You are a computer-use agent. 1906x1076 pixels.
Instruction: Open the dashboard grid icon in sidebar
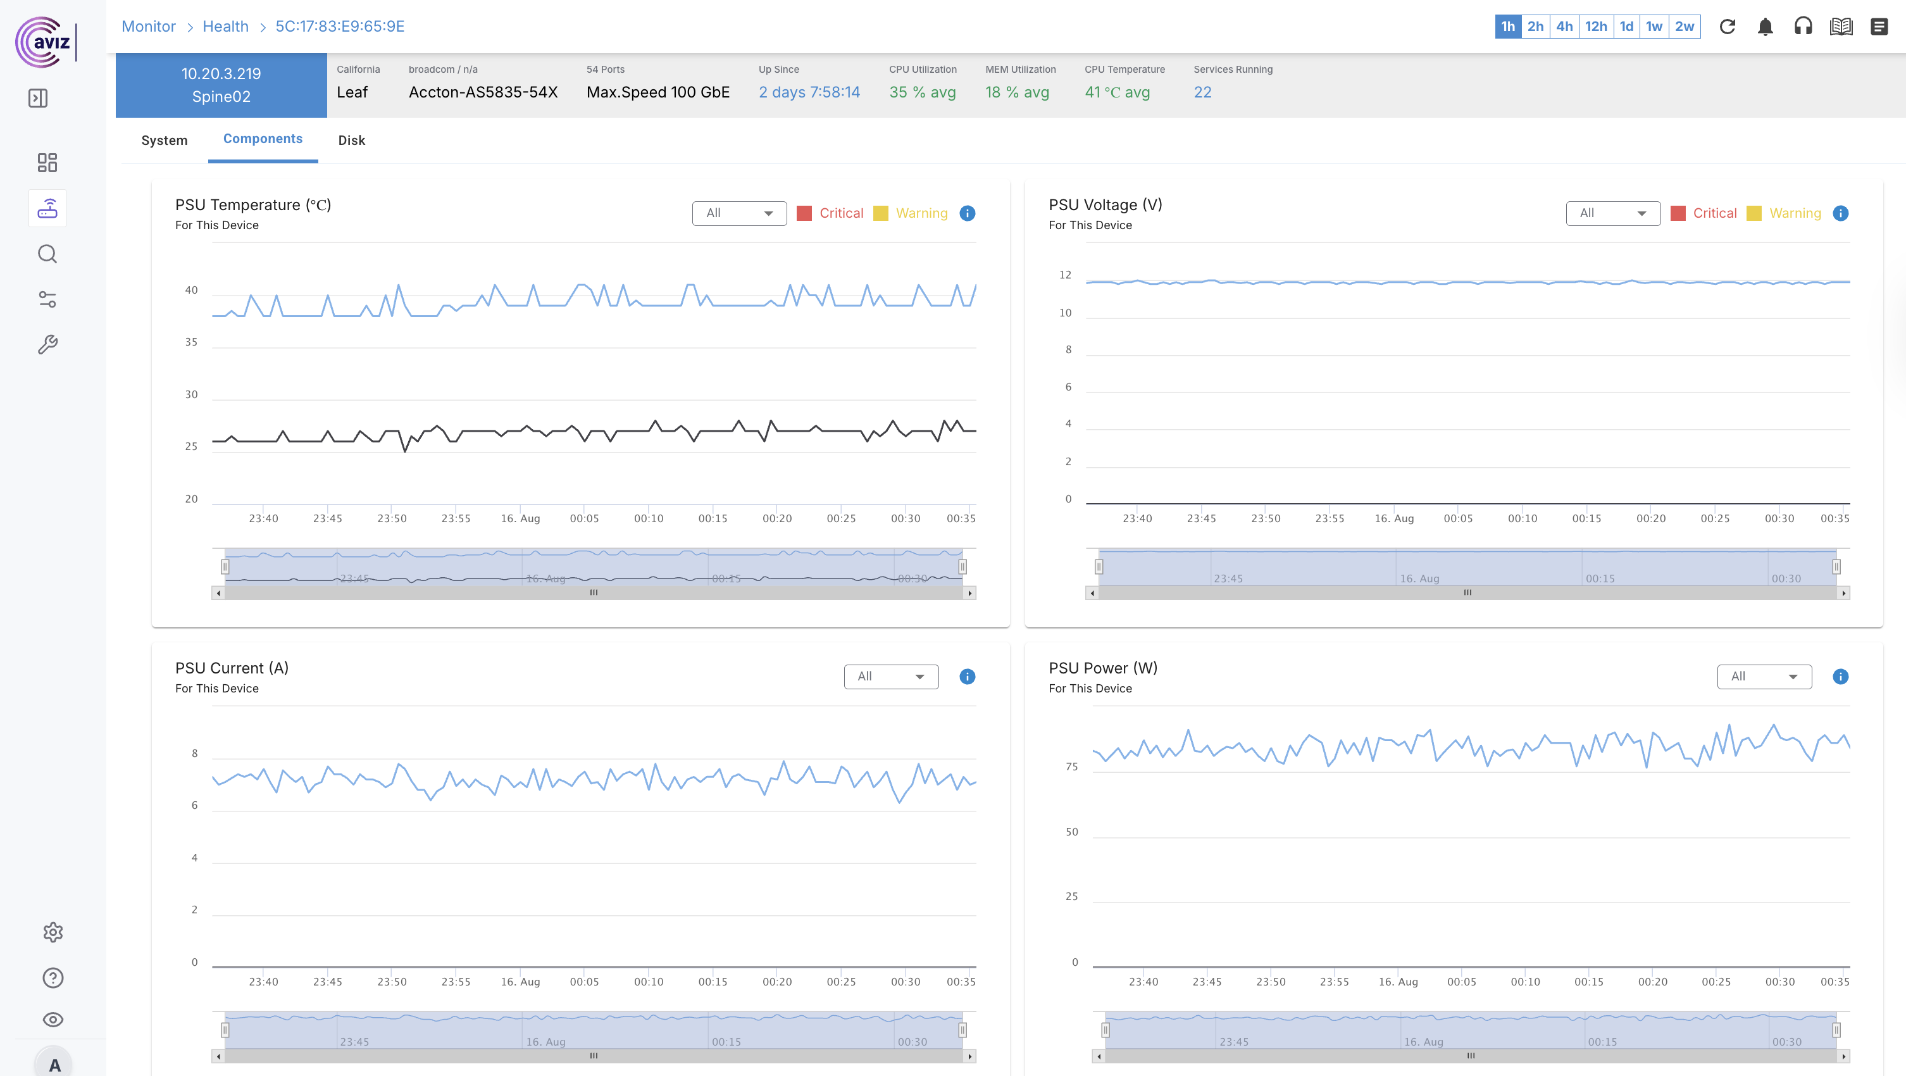(x=47, y=163)
